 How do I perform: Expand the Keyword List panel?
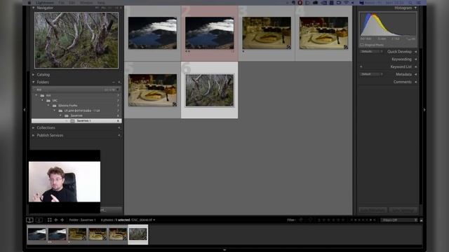(415, 66)
